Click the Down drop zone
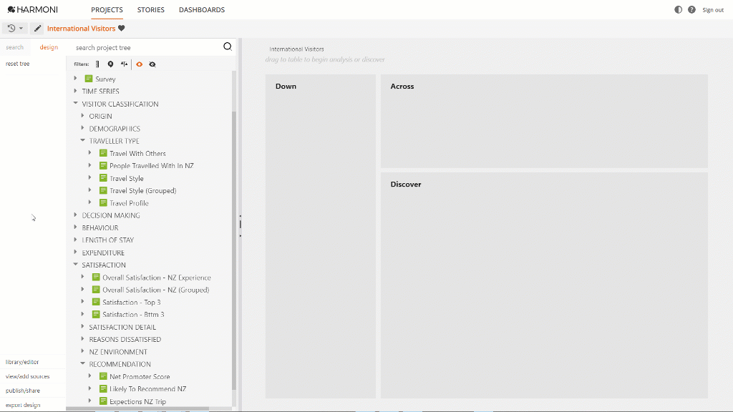Screen dimensions: 733x412 point(320,236)
